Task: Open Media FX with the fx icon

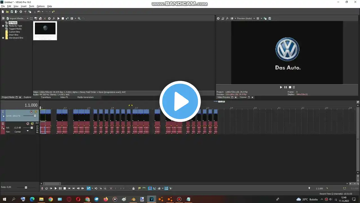Action: coord(54,18)
